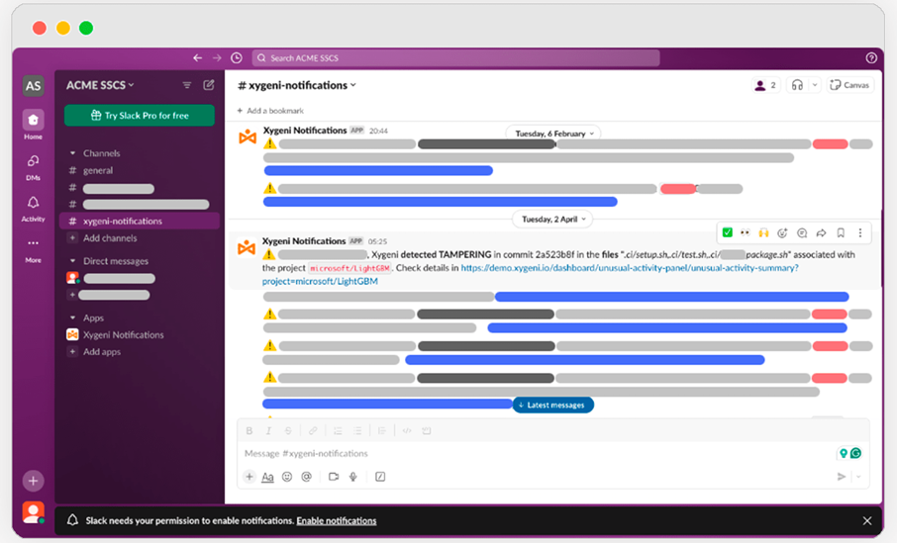Open Xygeni Notifications under Apps

coord(123,335)
